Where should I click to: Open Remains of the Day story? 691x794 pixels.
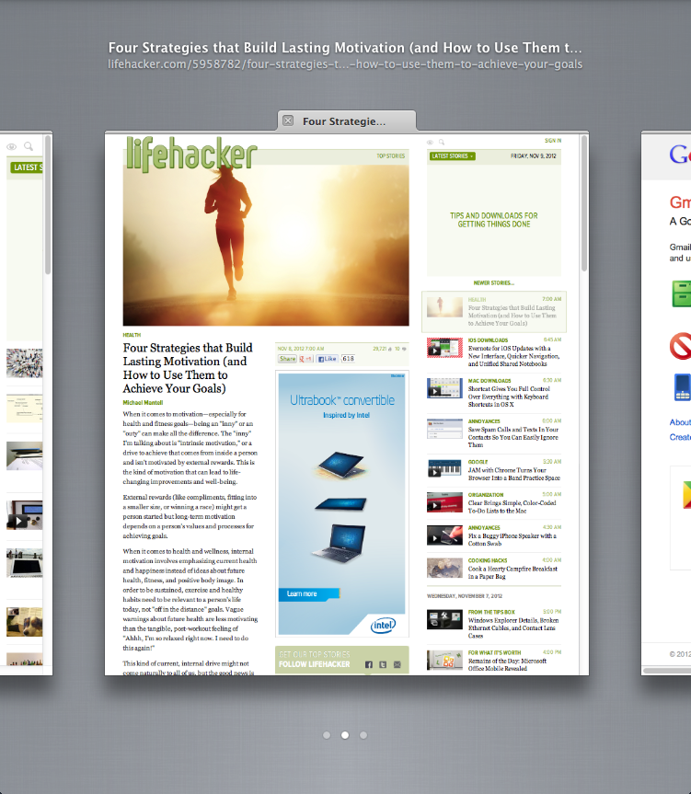tap(507, 664)
